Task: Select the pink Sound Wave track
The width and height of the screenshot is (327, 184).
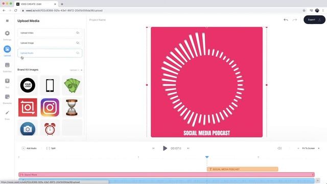Action: tap(167, 175)
